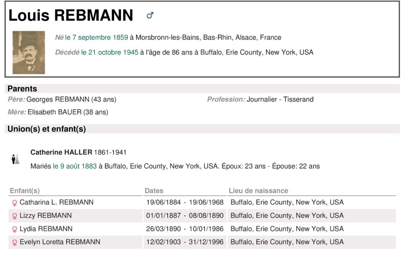This screenshot has height=260, width=406.
Task: Open the marriage date 9 août 1883
Action: tap(75, 166)
